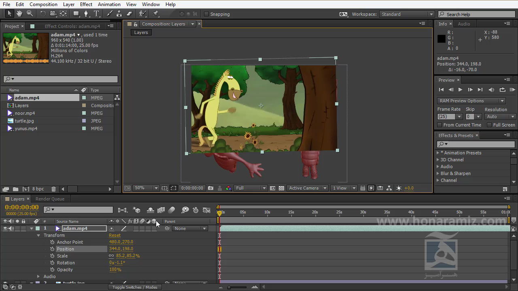This screenshot has height=291, width=518.
Task: Toggle Scale property stopwatch
Action: point(52,256)
